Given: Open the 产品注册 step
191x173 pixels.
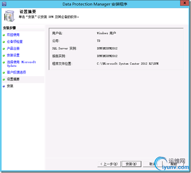Looking at the screenshot, I should [x=13, y=49].
